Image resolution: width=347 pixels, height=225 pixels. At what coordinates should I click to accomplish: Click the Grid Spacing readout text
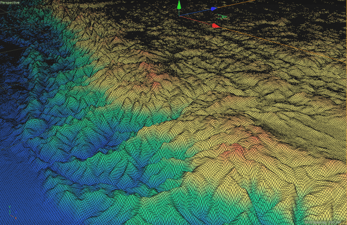[324, 222]
